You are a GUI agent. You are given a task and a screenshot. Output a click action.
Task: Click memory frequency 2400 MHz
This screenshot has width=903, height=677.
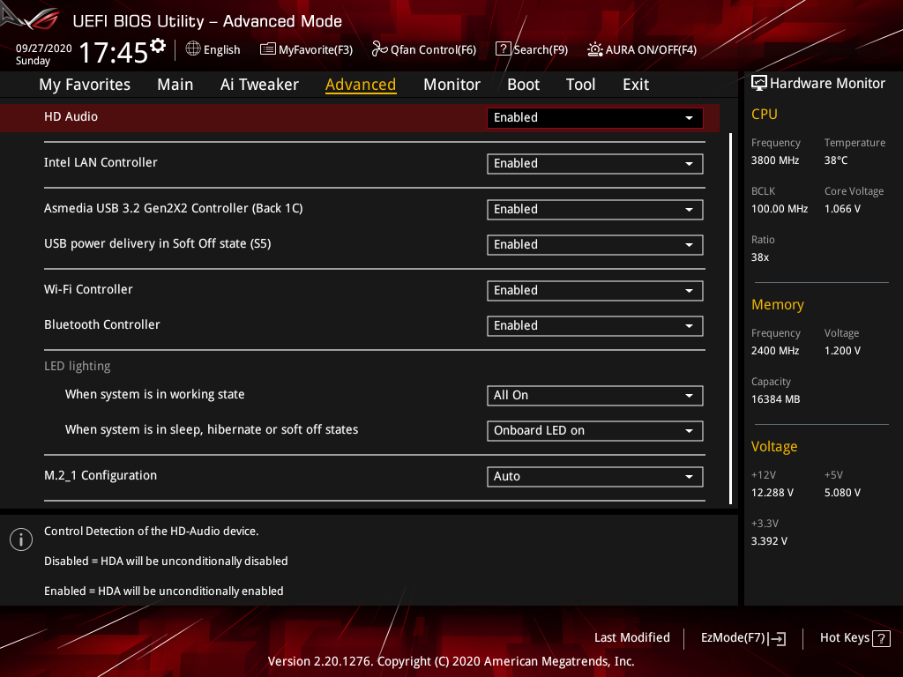(x=775, y=351)
